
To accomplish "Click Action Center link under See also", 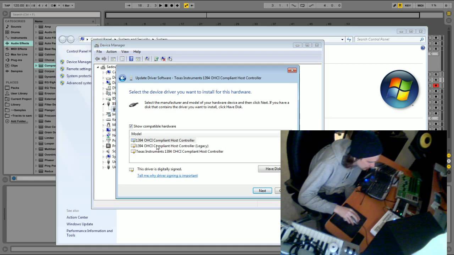I will (x=77, y=217).
